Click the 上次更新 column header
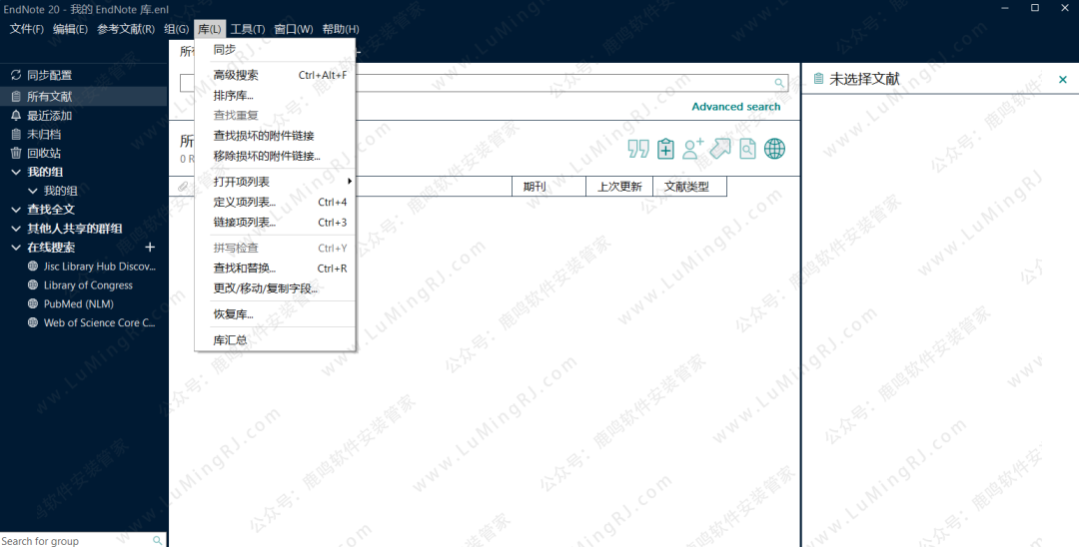This screenshot has width=1079, height=547. click(x=619, y=187)
